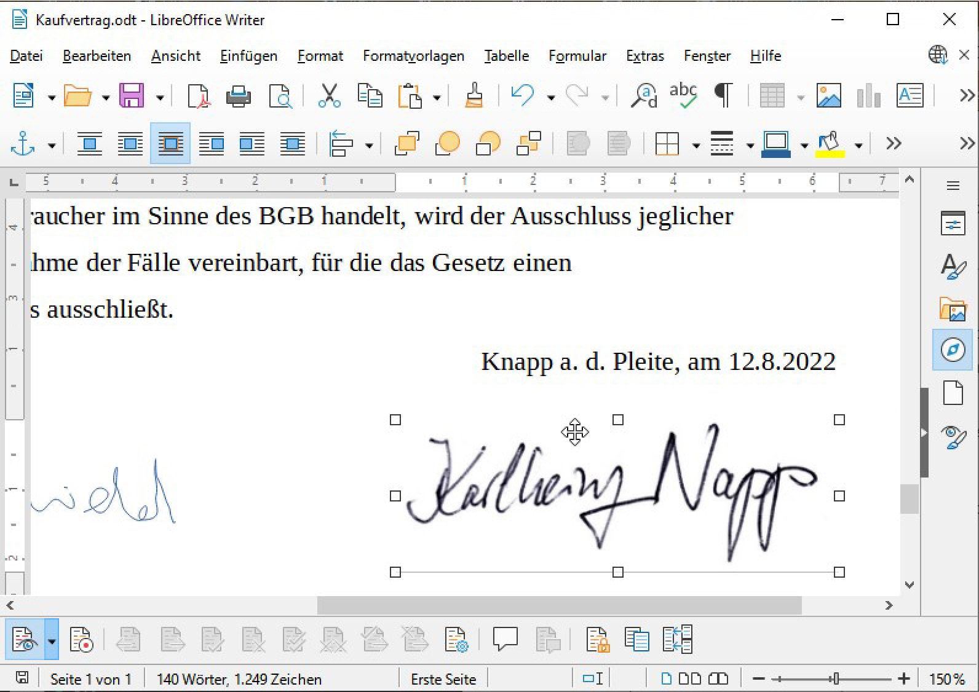979x692 pixels.
Task: Merge a document via the track changes toolbar
Action: coord(678,639)
